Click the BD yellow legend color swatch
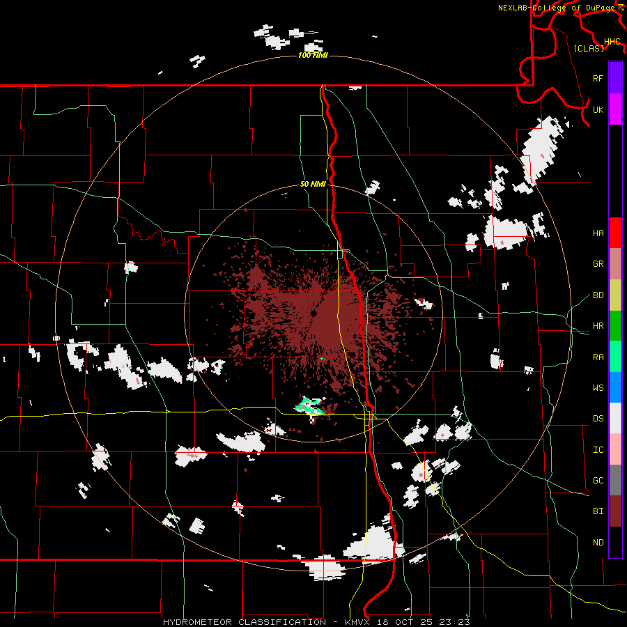The image size is (627, 627). click(x=615, y=295)
